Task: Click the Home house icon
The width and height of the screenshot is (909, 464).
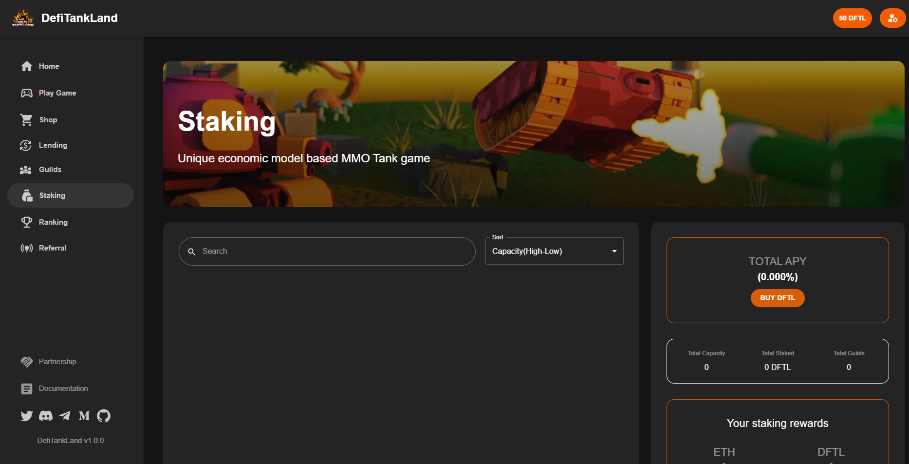Action: coord(27,66)
